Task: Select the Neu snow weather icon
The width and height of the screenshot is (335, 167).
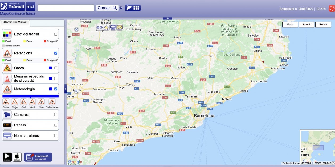Action: pos(41,102)
